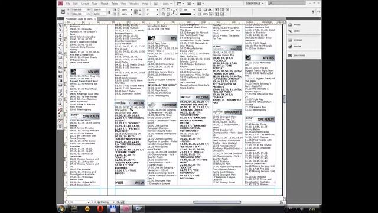Click the view mode button at the toolbox bottom
Viewport: 378px width, 213px height.
(60, 127)
